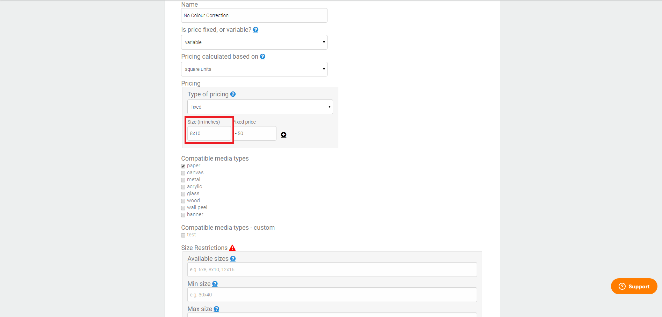Viewport: 662px width, 317px height.
Task: Check the custom 'test' media type
Action: tap(183, 235)
